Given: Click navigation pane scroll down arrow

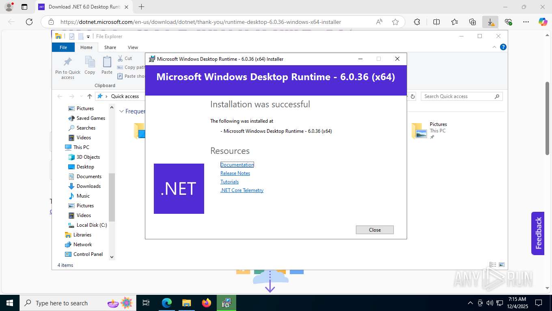Looking at the screenshot, I should 112,257.
